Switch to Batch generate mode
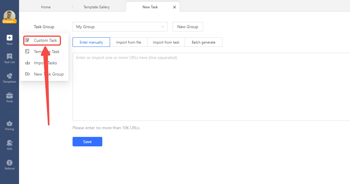Viewport: 350px width, 184px height. [203, 42]
